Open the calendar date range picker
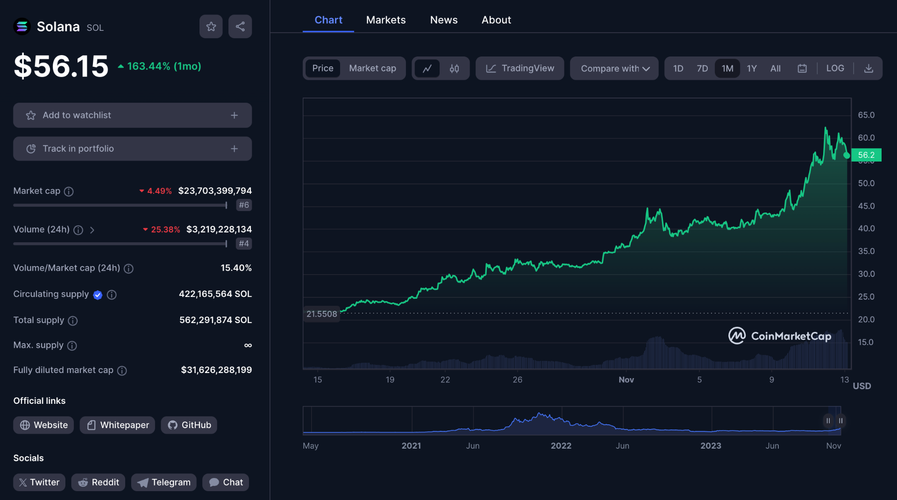897x500 pixels. 802,69
